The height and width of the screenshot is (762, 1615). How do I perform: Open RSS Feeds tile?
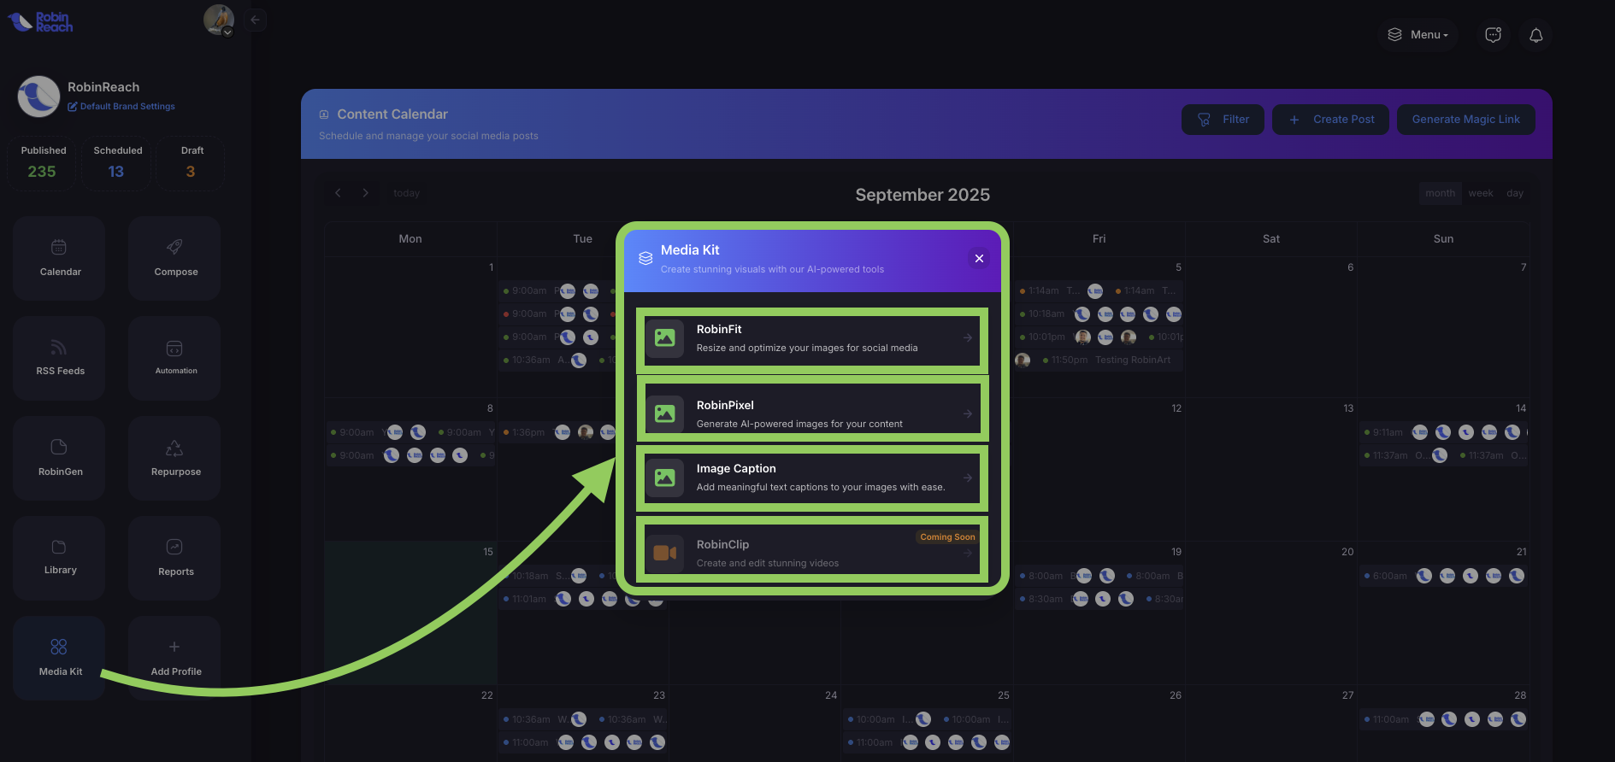pyautogui.click(x=59, y=358)
